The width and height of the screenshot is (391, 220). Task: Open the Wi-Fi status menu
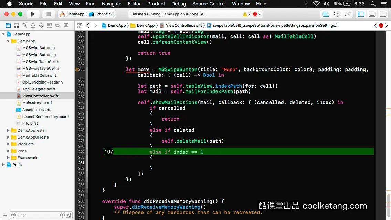[316, 4]
